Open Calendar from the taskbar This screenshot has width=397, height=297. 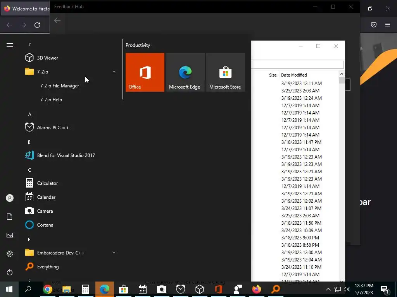click(x=143, y=289)
